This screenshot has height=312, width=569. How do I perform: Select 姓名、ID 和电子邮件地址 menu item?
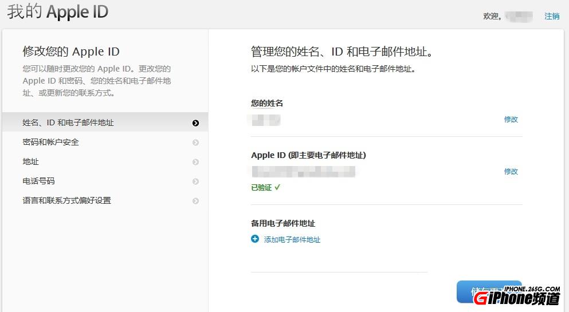pyautogui.click(x=105, y=123)
